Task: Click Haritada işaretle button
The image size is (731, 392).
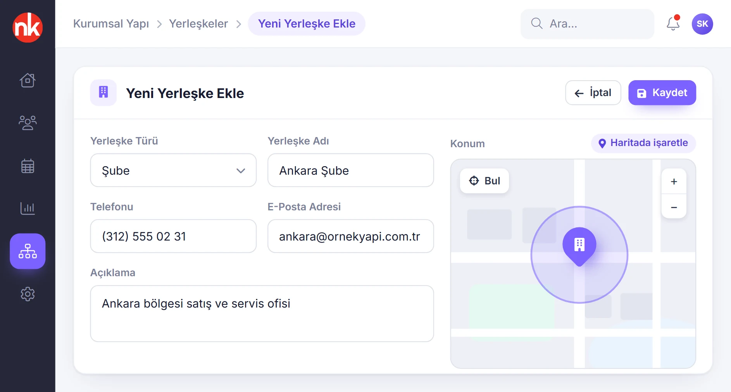Action: coord(643,143)
